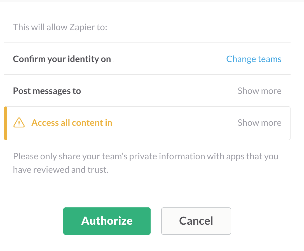Cancel the Zapier authorization

[196, 221]
